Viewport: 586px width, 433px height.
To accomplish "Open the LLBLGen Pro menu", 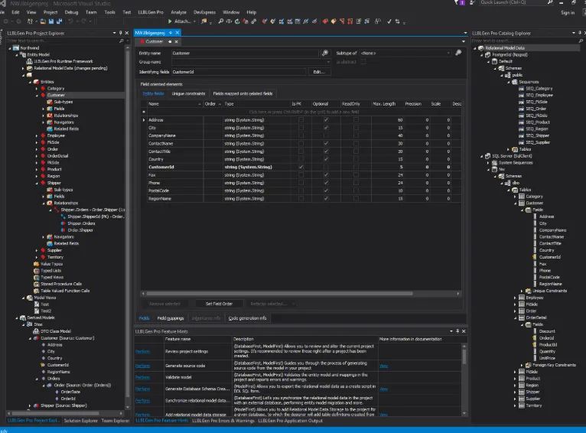I will click(151, 12).
